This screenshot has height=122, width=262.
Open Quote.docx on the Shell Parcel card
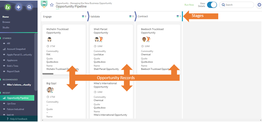coord(100,62)
